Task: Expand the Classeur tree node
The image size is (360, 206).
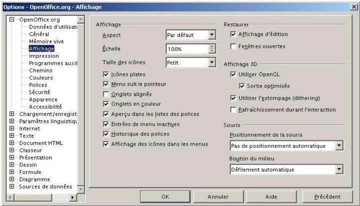Action: [12, 150]
